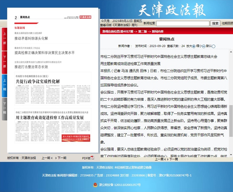
Task: Focus the 新闻检索 search input field
Action: pos(183,24)
